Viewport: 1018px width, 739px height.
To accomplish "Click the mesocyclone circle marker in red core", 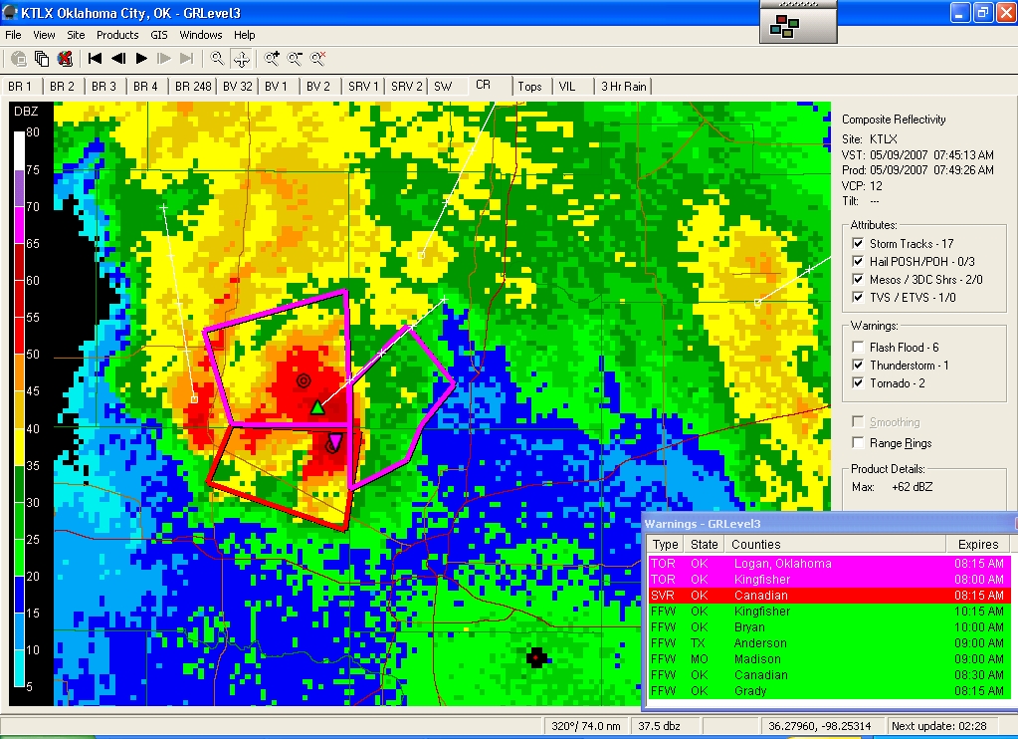I will [304, 380].
